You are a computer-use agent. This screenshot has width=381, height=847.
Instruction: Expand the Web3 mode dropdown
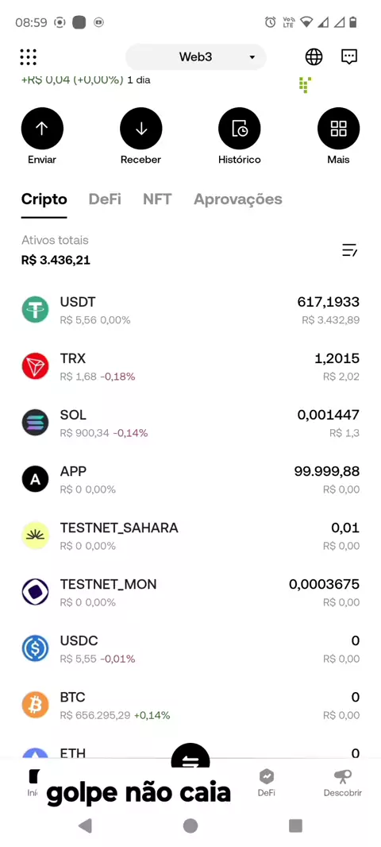coord(196,56)
